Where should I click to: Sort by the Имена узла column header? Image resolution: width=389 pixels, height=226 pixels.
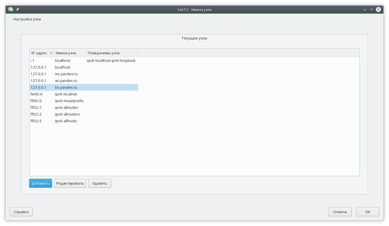pyautogui.click(x=70, y=53)
